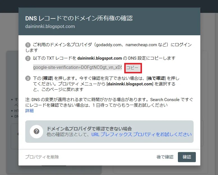Click the コピー button beside TXT record

coord(133,68)
